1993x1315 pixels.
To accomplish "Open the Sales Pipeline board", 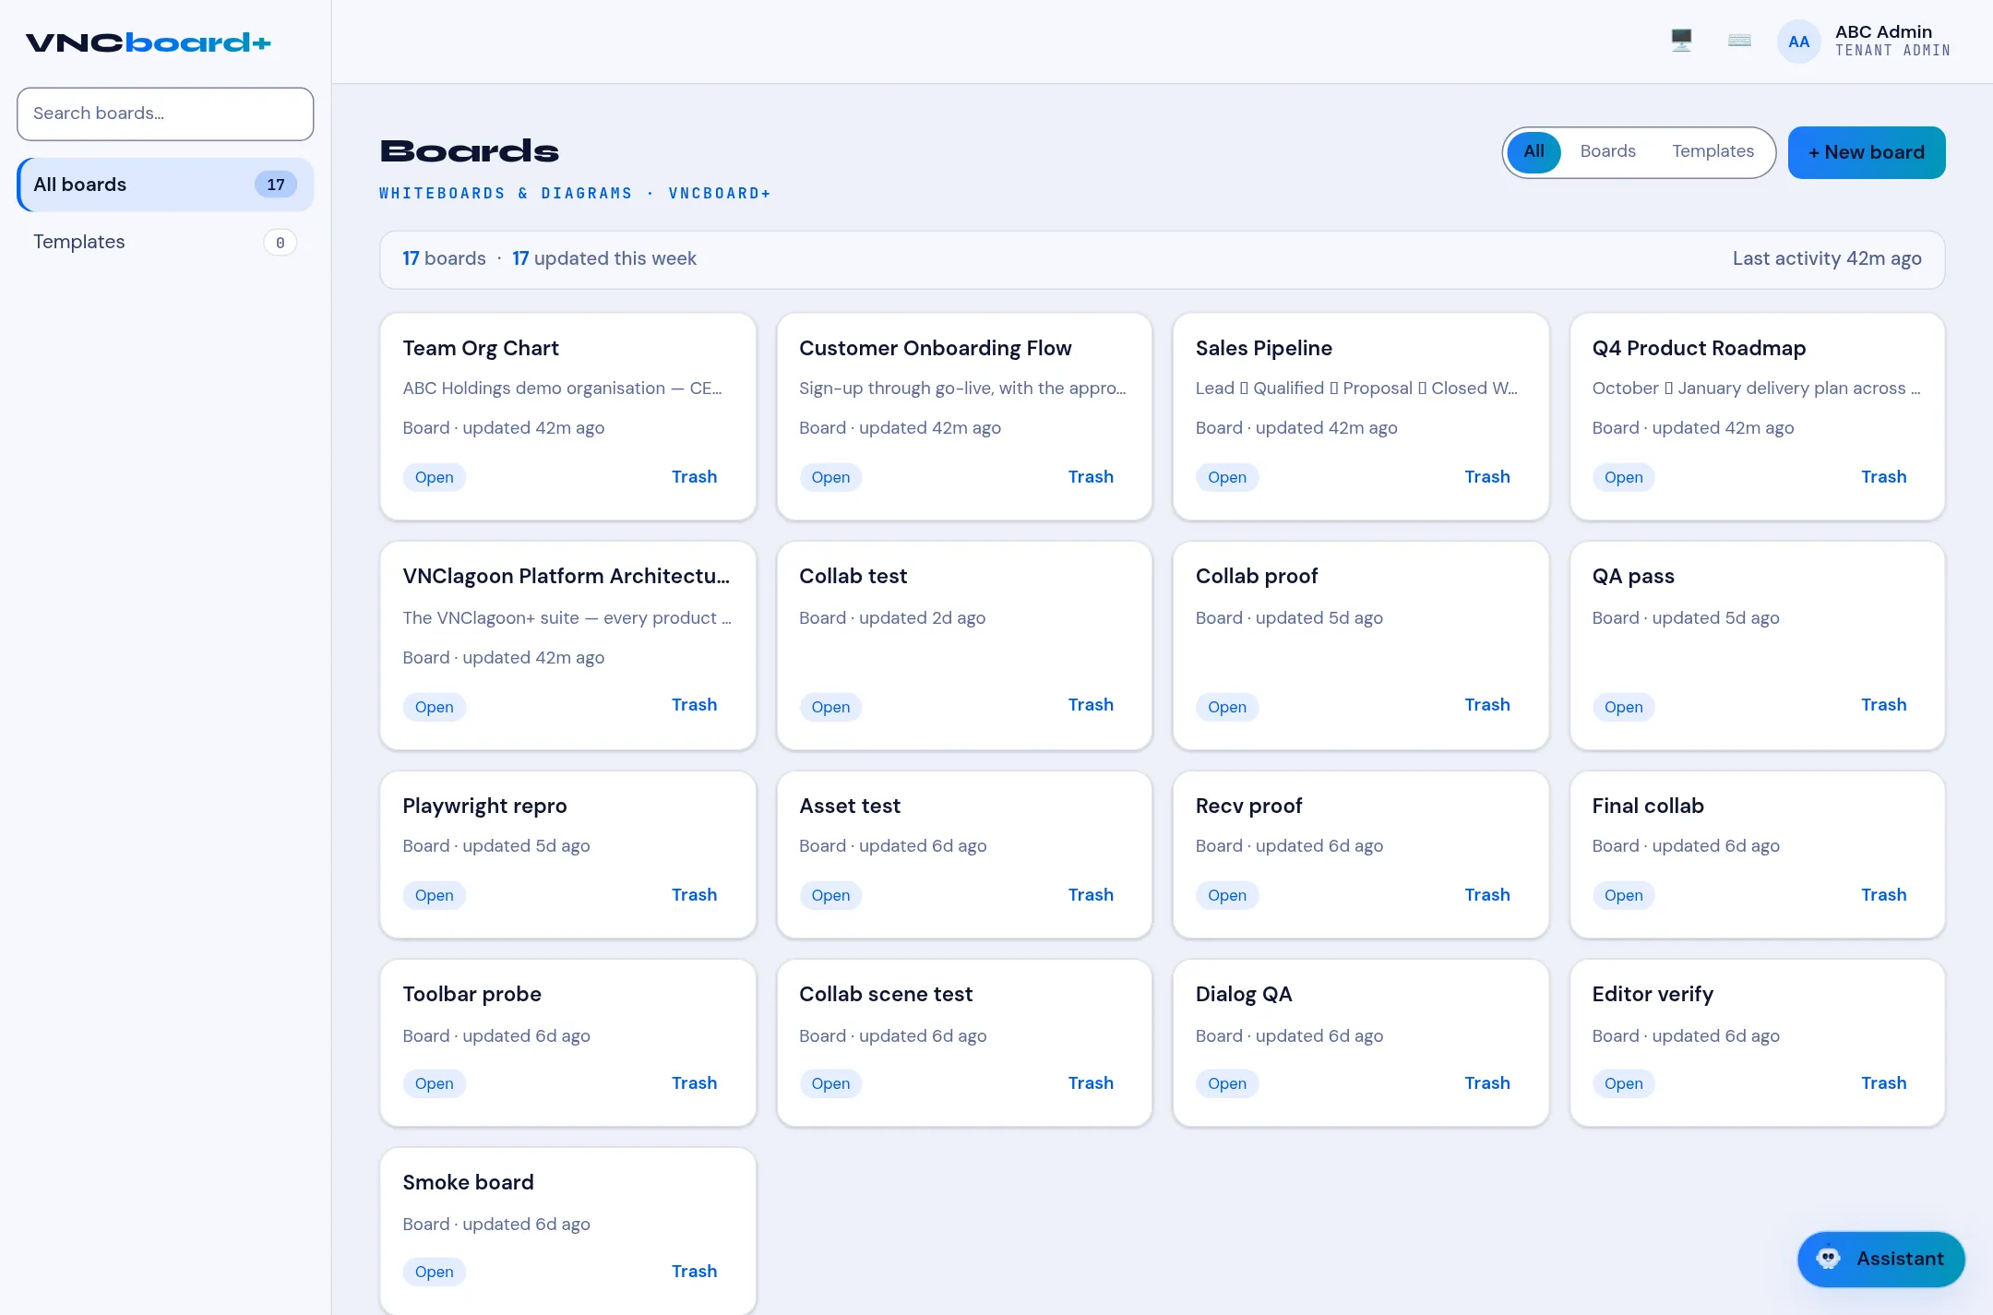I will tap(1226, 477).
